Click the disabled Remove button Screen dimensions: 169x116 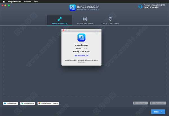click(x=140, y=103)
